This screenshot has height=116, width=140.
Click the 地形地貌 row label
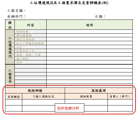23,32
